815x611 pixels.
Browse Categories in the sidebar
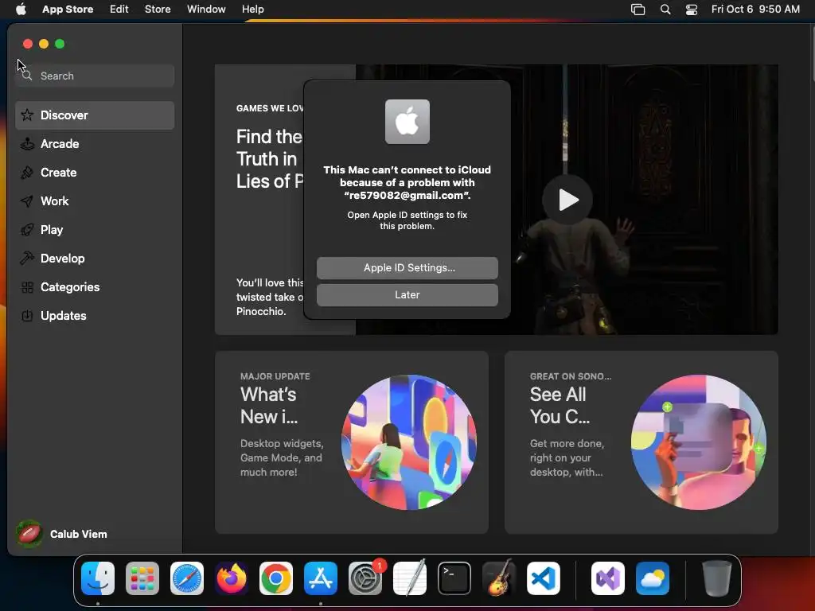(x=95, y=286)
